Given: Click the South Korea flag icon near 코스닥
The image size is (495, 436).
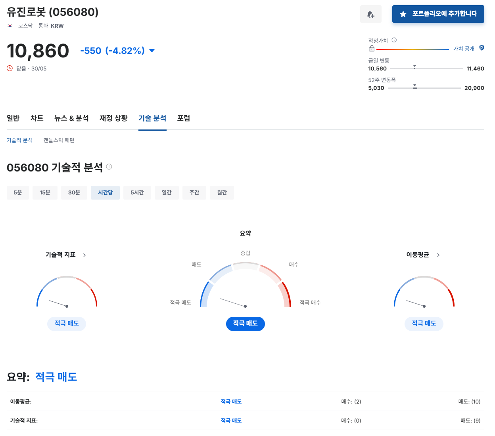Looking at the screenshot, I should tap(9, 25).
